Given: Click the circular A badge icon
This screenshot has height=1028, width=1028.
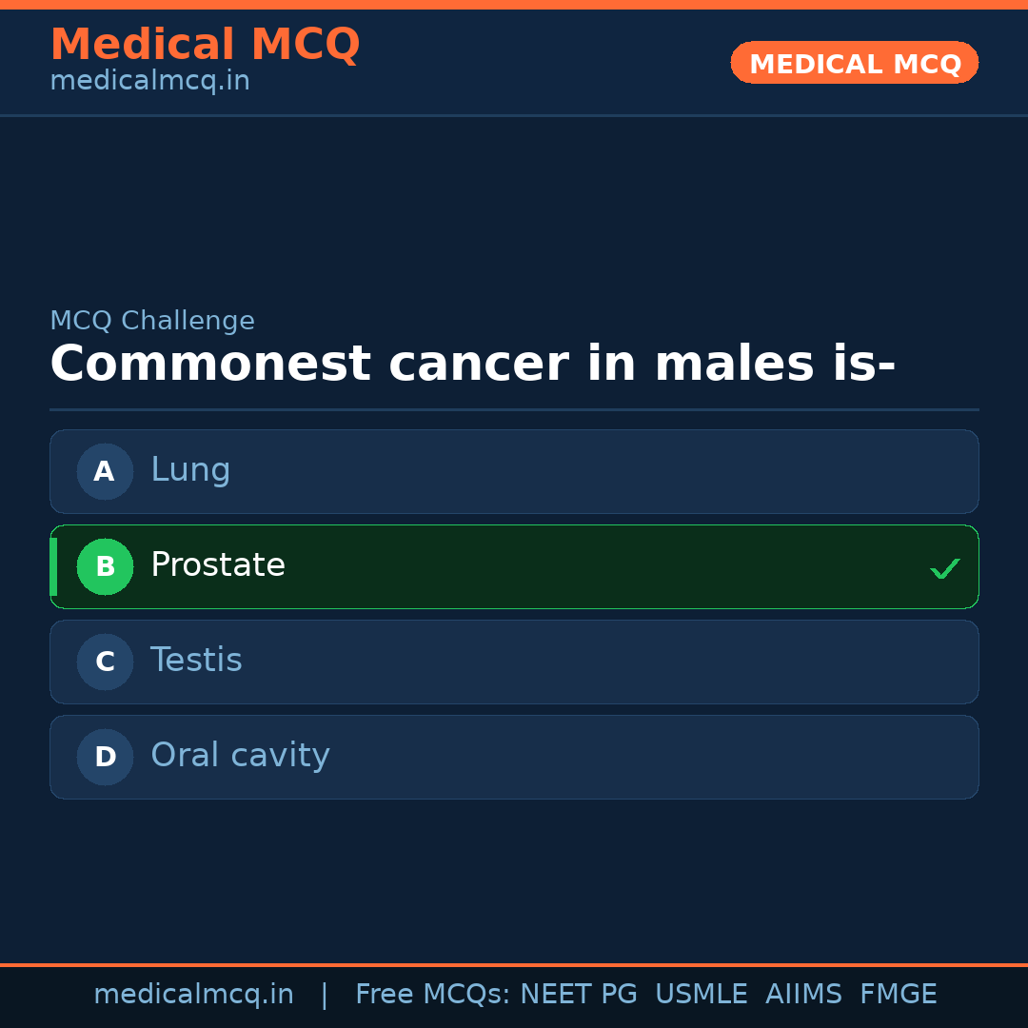Looking at the screenshot, I should point(105,471).
